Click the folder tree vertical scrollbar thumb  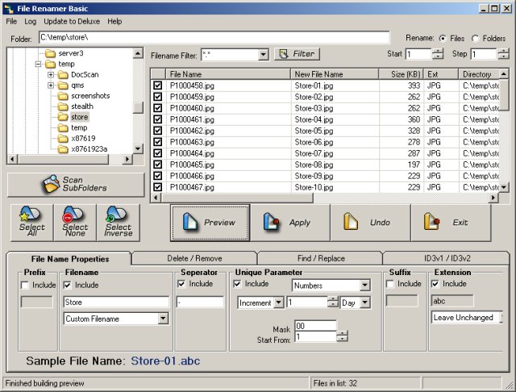[138, 107]
